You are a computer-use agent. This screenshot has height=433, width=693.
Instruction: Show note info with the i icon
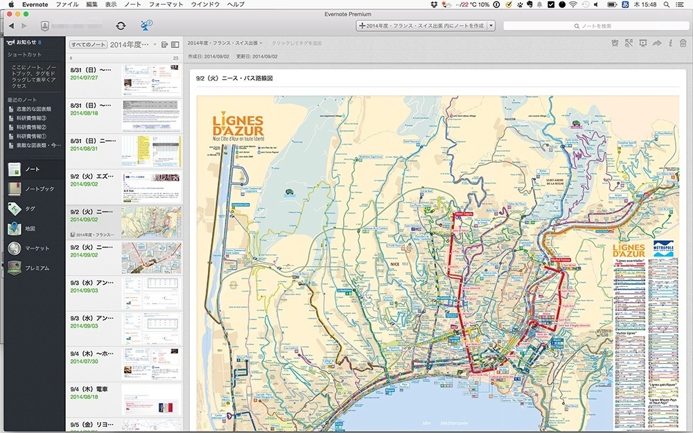pos(670,44)
